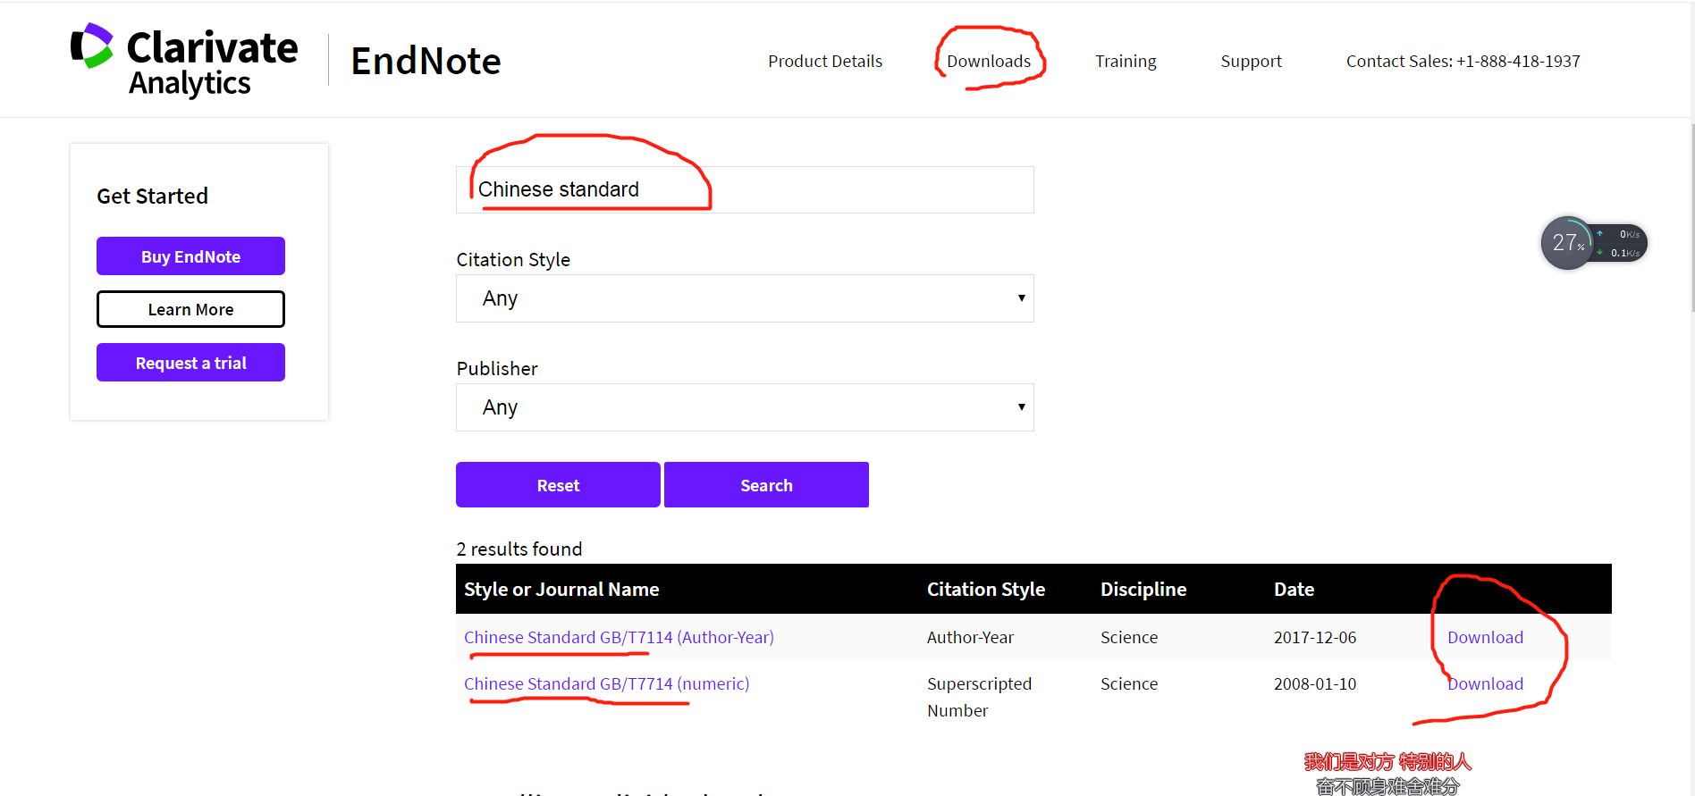Expand the Citation Style dropdown
Screen dimensions: 1695x796
tap(745, 298)
